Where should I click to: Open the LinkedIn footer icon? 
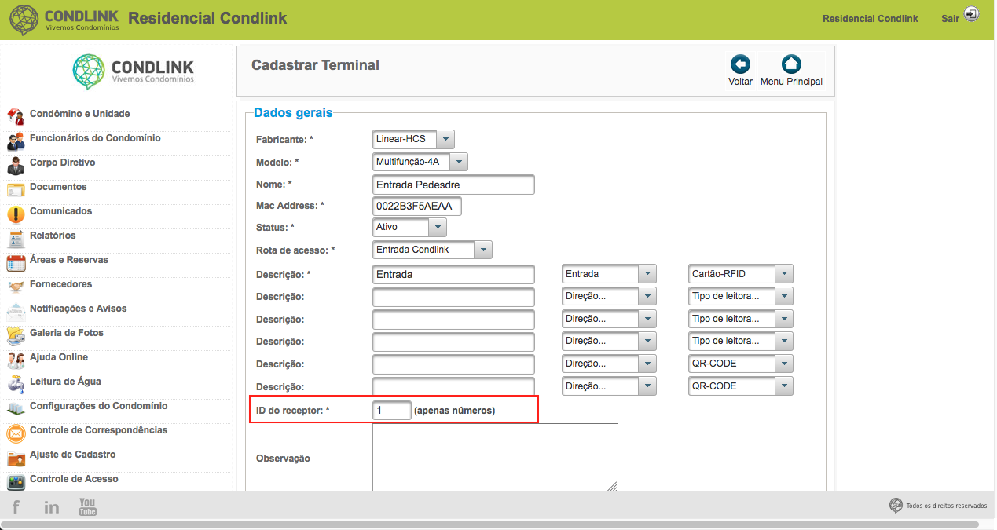(x=52, y=506)
